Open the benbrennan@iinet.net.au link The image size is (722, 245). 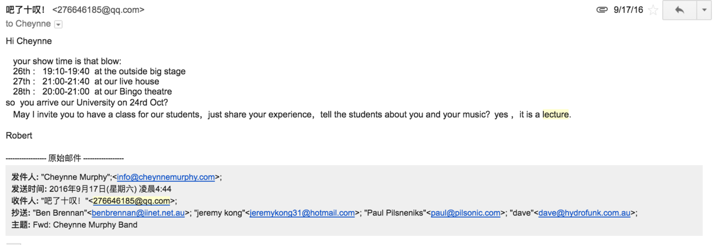138,213
